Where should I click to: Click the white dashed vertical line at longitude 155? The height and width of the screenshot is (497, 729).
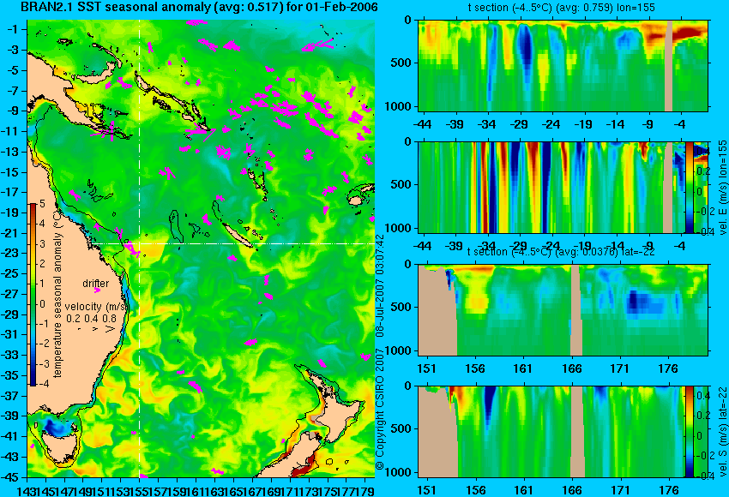click(x=140, y=248)
